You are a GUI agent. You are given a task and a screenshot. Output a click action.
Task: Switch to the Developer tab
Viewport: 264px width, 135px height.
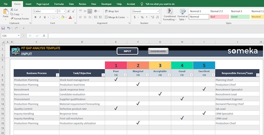[x=106, y=4]
